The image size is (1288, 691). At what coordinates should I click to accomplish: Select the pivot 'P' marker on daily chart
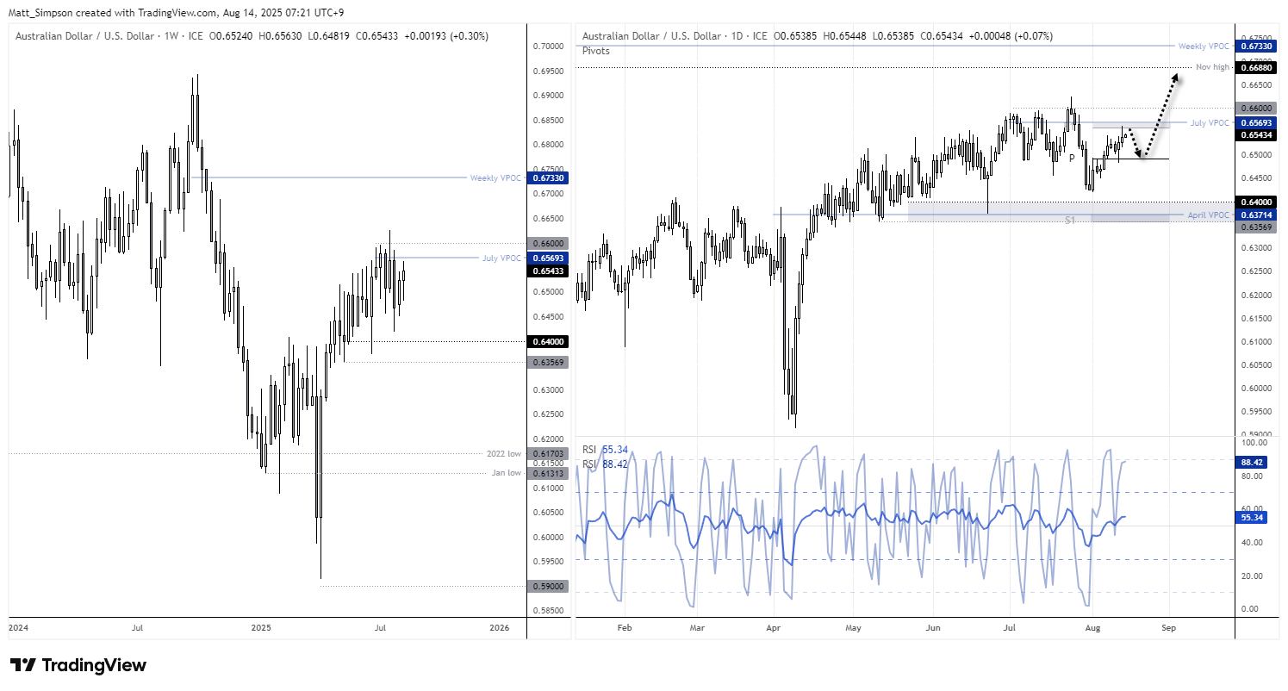[1072, 158]
